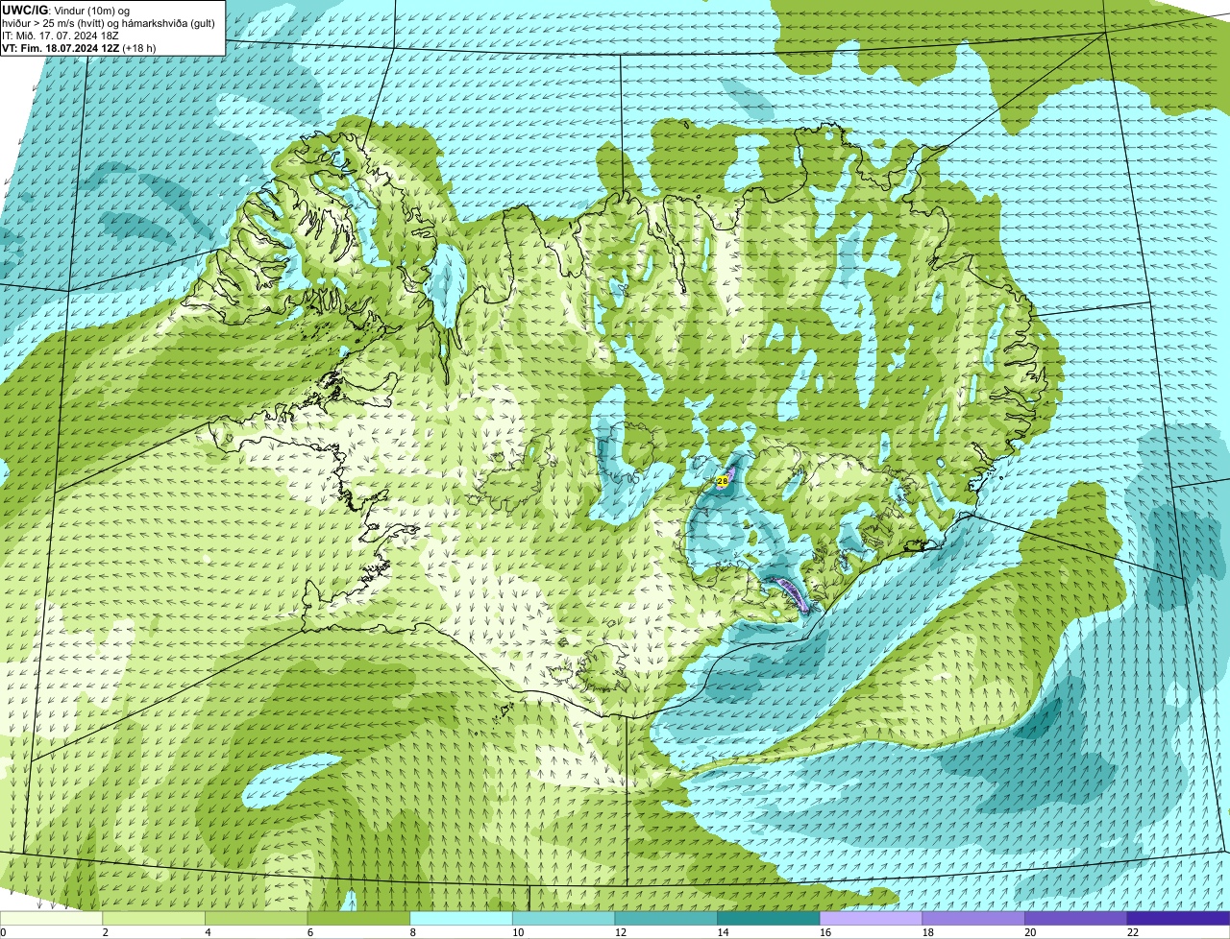Click the 'IT: Mið. 17. 07. 2024 18Z' line

point(60,36)
